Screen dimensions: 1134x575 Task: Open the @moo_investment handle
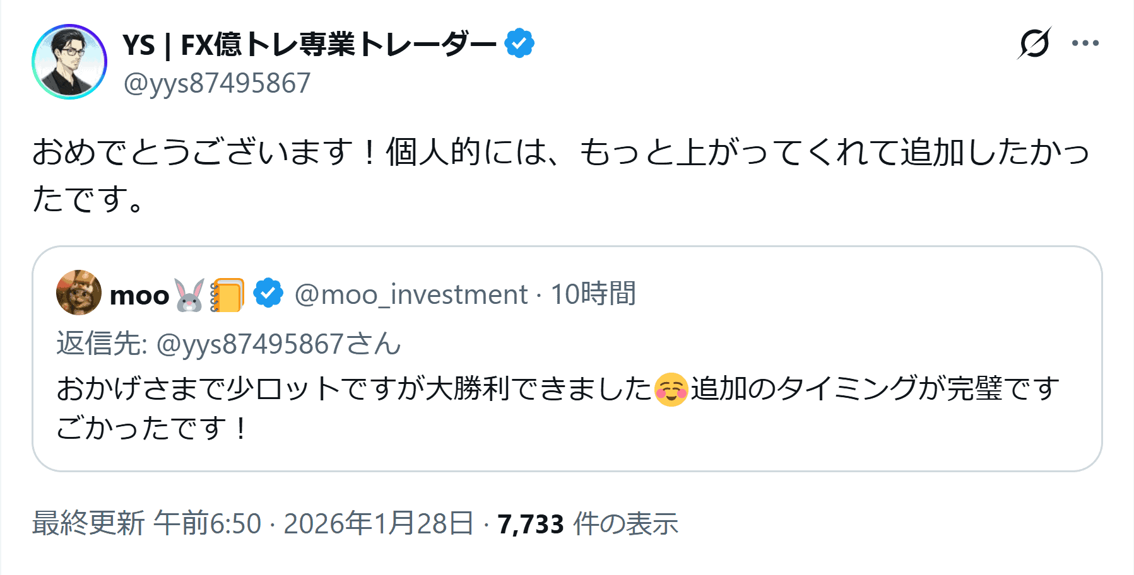click(x=411, y=294)
